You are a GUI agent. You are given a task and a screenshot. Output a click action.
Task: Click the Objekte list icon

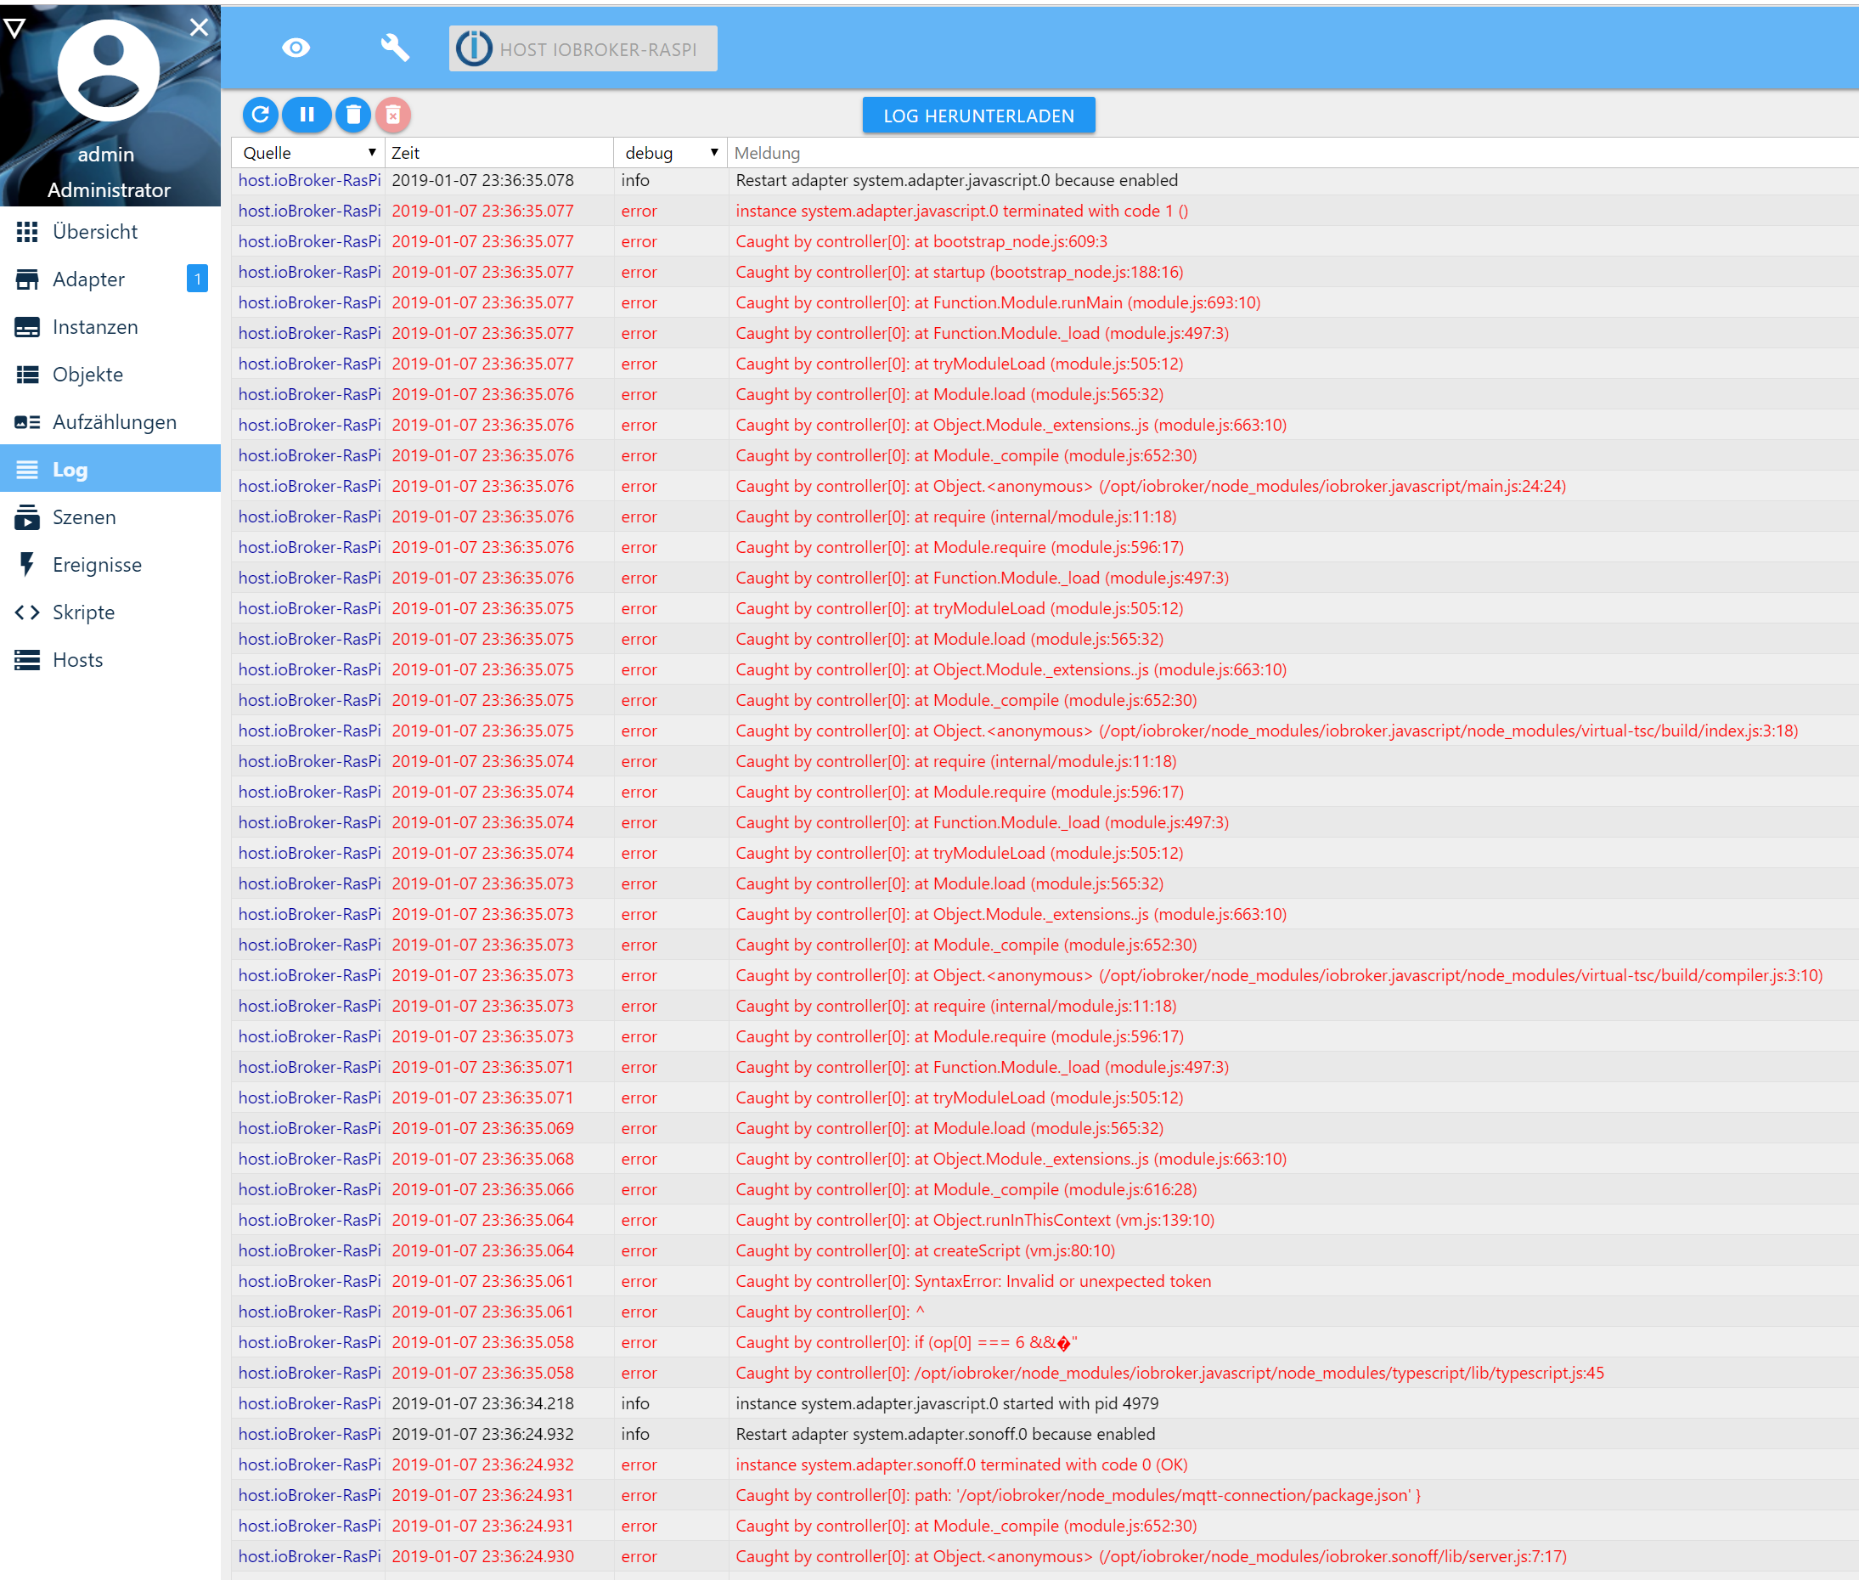pyautogui.click(x=27, y=375)
